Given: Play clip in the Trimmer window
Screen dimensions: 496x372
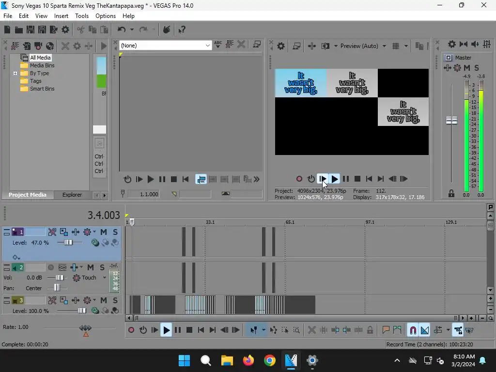Looking at the screenshot, I should click(x=151, y=179).
